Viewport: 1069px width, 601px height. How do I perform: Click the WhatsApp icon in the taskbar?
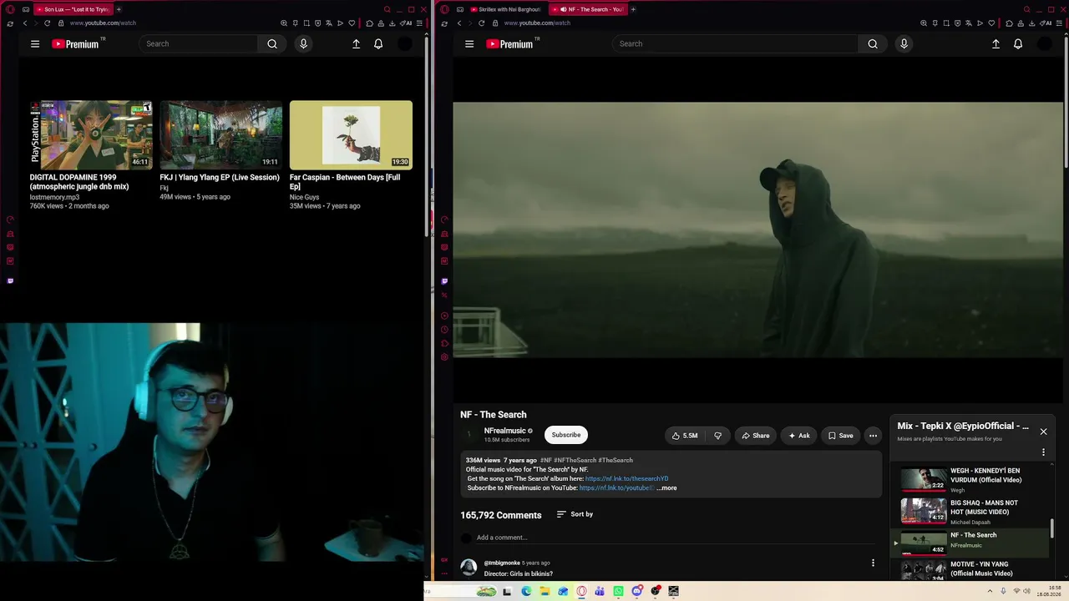(618, 591)
